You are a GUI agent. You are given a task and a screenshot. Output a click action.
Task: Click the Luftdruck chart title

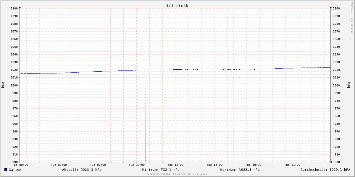click(x=177, y=6)
